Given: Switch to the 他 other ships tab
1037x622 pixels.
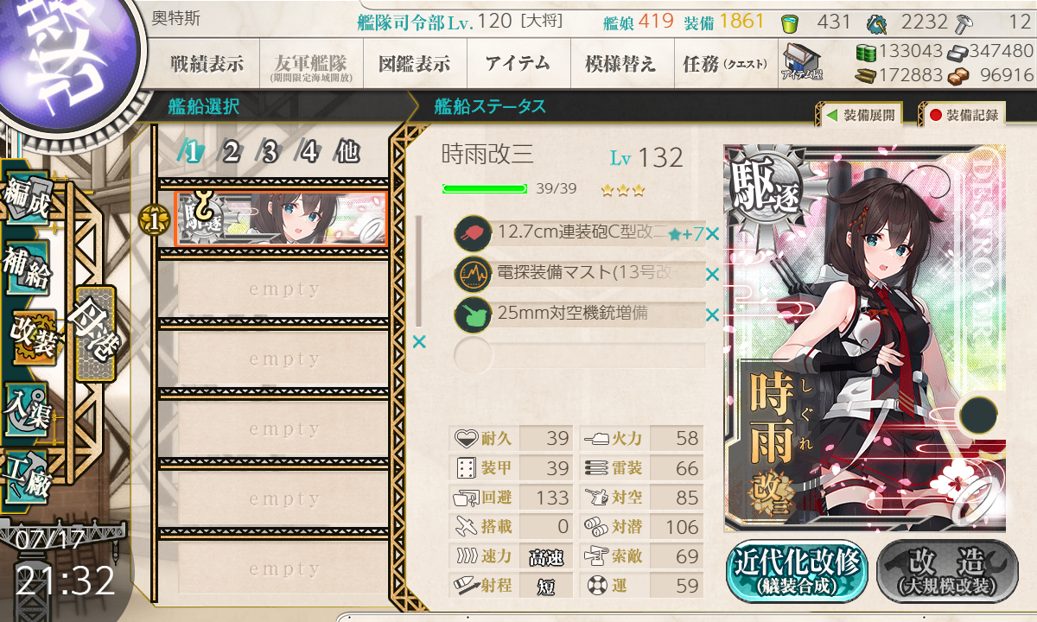Looking at the screenshot, I should pyautogui.click(x=347, y=153).
